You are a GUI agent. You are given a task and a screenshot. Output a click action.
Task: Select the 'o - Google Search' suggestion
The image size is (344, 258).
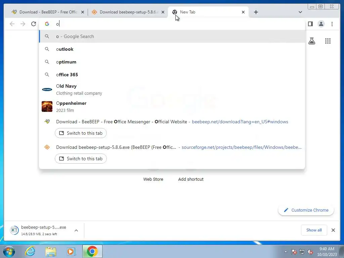[x=172, y=36]
